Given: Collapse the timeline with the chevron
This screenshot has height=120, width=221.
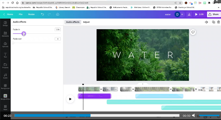Looking at the screenshot, I should [x=142, y=84].
